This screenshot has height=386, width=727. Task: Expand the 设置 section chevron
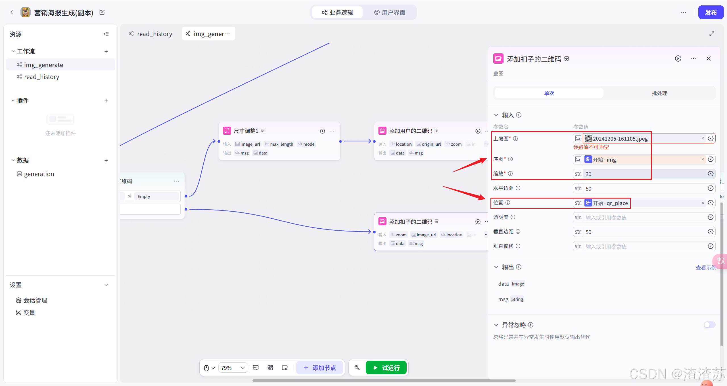tap(106, 285)
